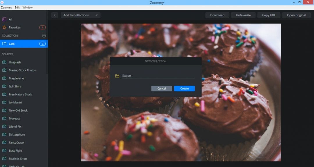Screen dimensions: 314x167
Task: Click the SplitShire camera icon
Action: (4, 86)
